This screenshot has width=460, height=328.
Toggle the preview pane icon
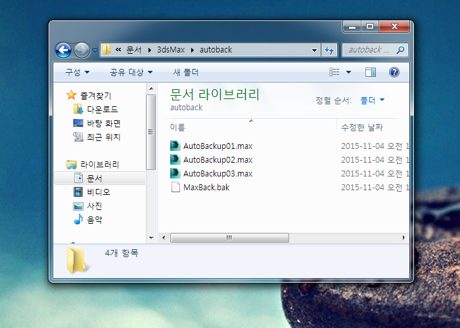pyautogui.click(x=371, y=72)
